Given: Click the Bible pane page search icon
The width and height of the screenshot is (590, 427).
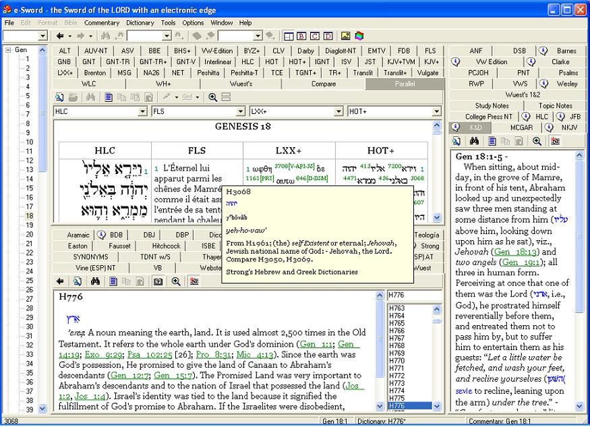Looking at the screenshot, I should tap(59, 97).
